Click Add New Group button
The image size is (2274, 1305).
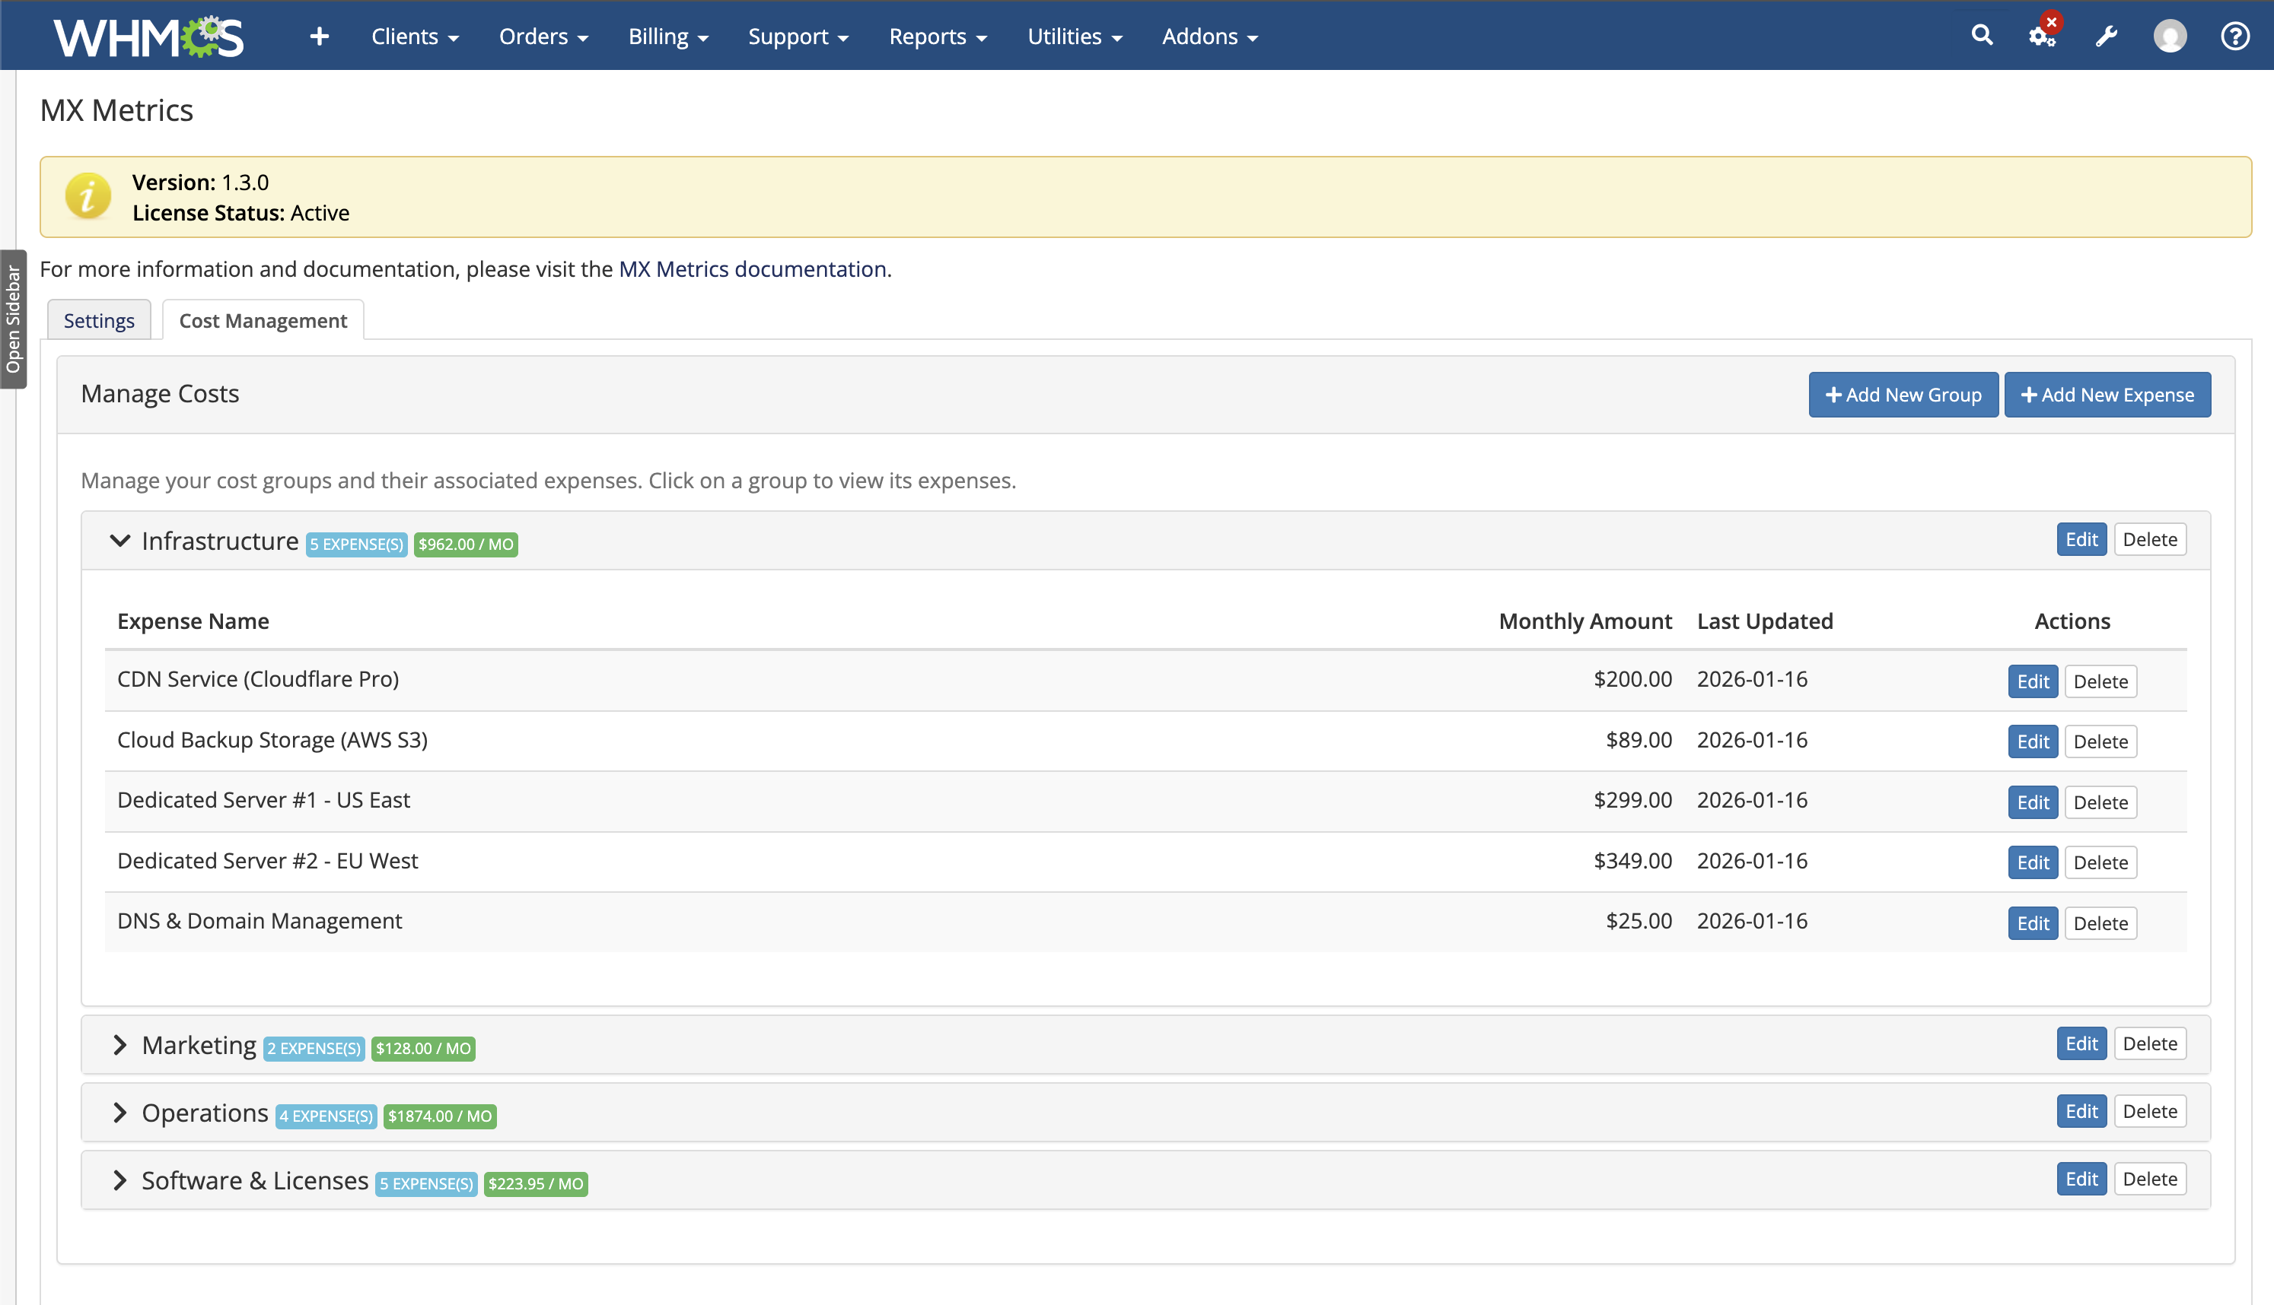1903,395
